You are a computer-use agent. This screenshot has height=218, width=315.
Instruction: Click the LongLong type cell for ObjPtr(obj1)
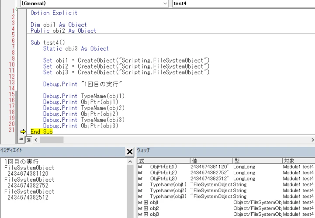pyautogui.click(x=244, y=167)
